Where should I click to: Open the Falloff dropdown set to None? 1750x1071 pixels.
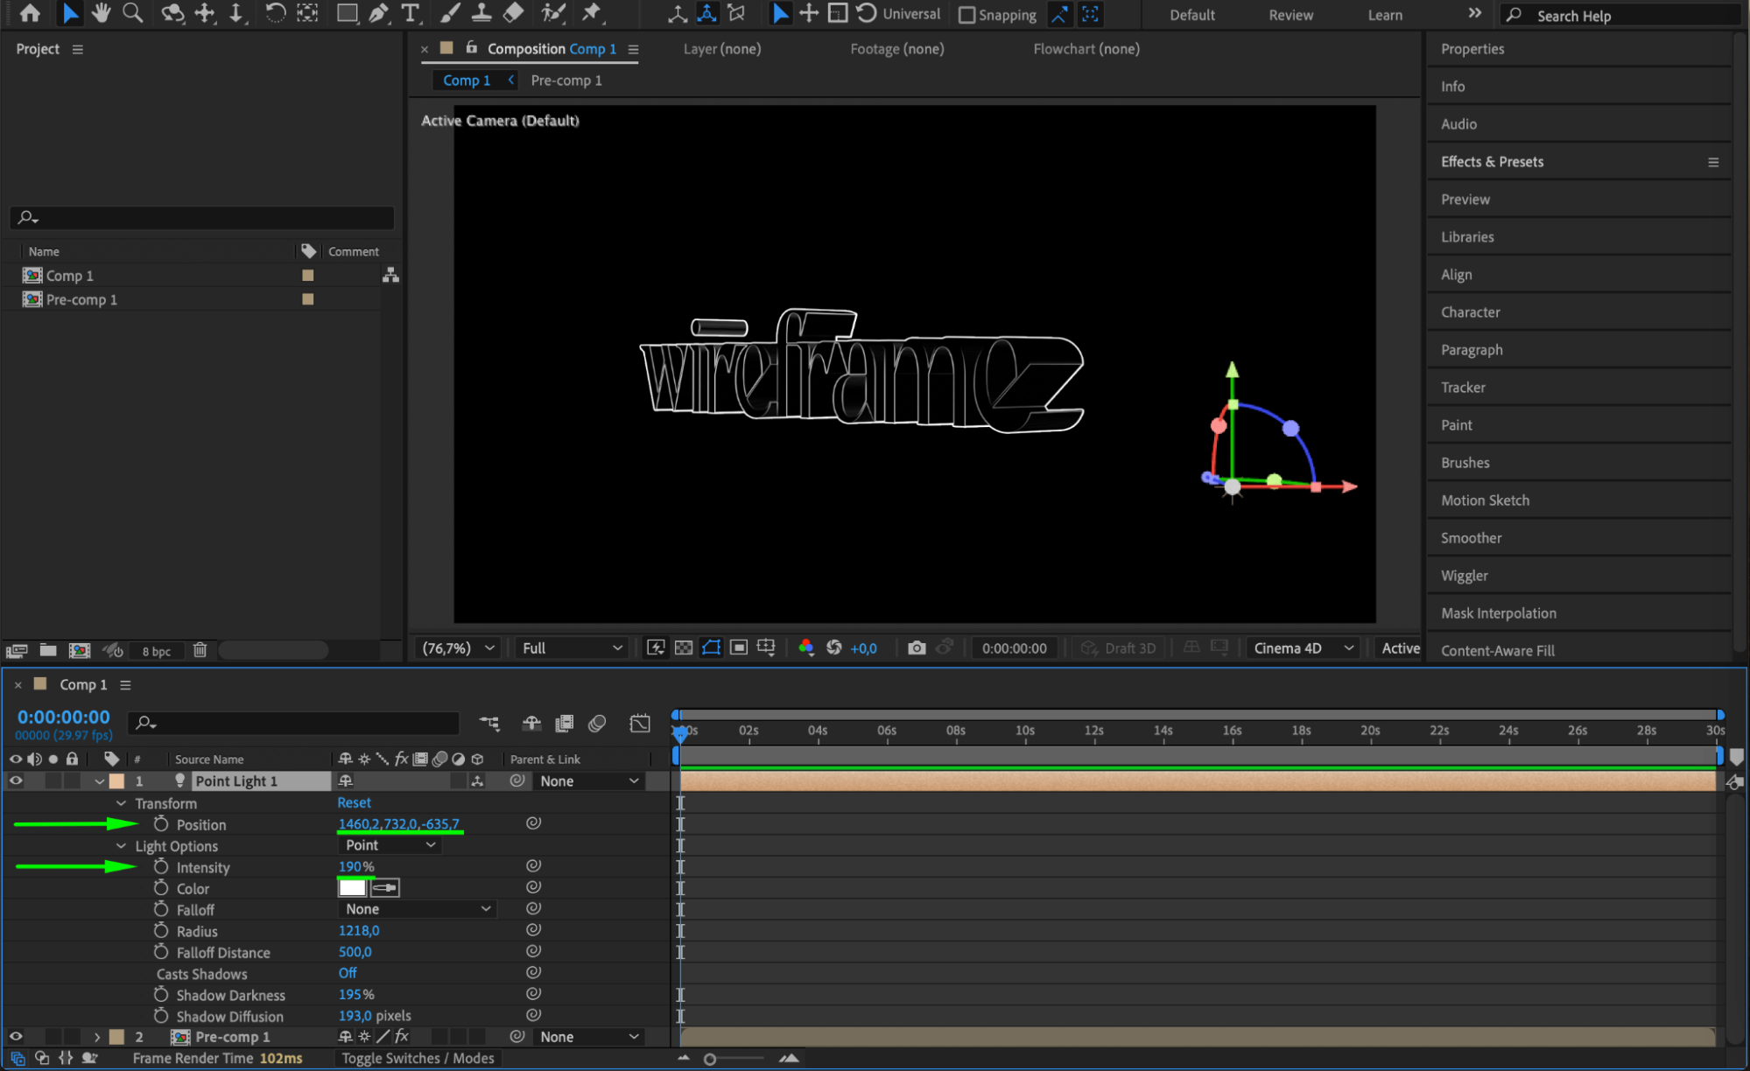coord(418,909)
